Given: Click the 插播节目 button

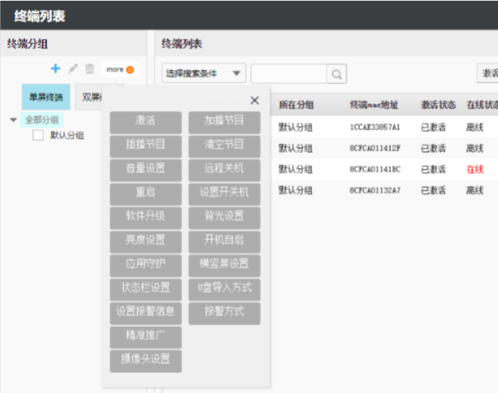Looking at the screenshot, I should click(146, 145).
